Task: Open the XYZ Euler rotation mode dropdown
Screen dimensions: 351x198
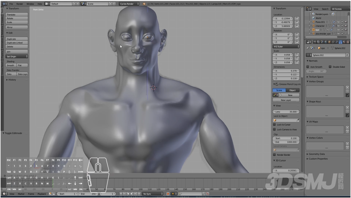Action: (286, 46)
